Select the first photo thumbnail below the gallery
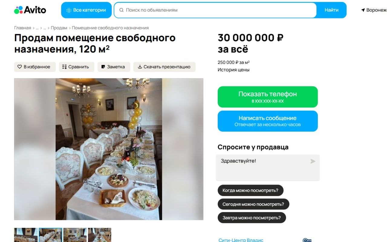This screenshot has height=242, width=387. tap(26, 235)
